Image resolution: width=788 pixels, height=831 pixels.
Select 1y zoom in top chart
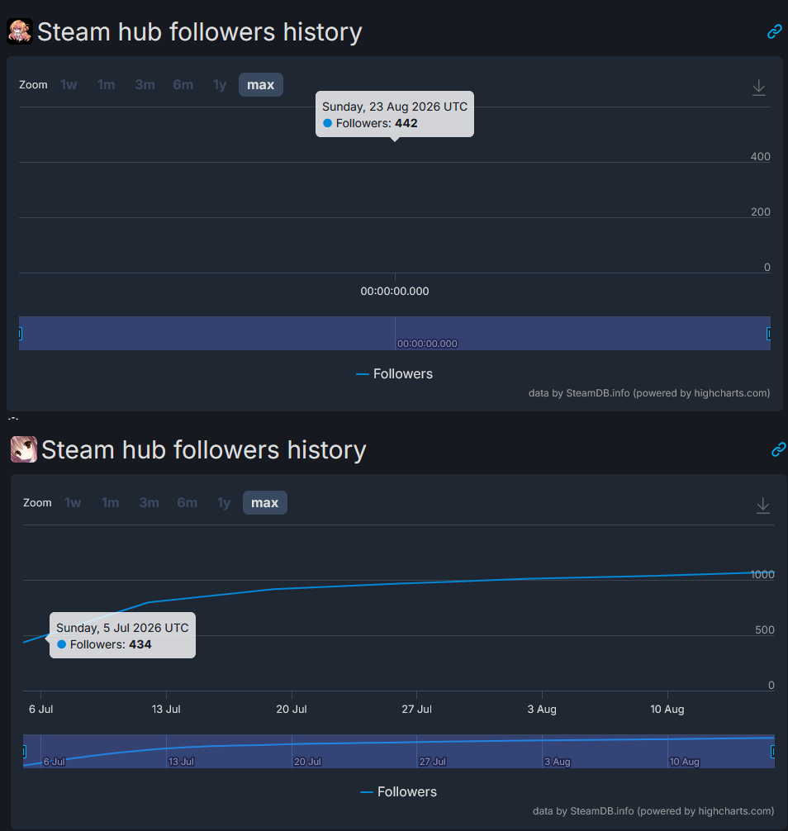(x=220, y=85)
